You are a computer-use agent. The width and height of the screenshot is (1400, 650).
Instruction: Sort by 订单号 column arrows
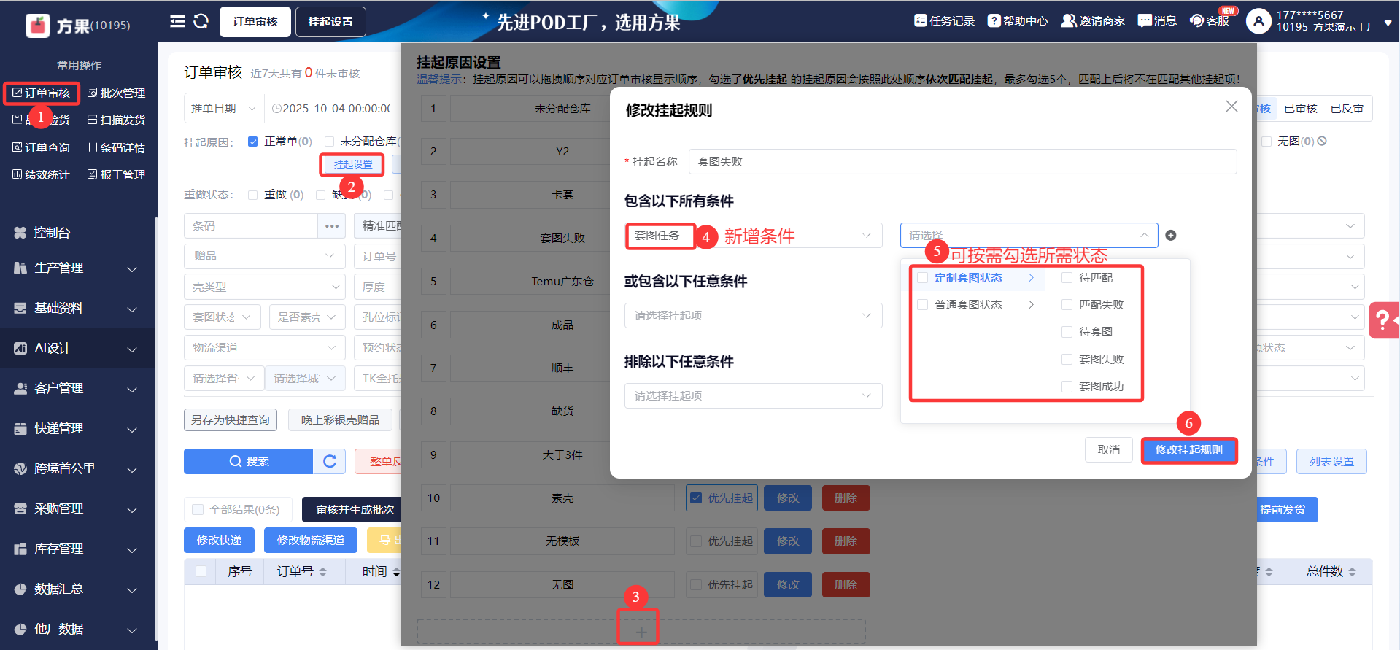(x=322, y=572)
